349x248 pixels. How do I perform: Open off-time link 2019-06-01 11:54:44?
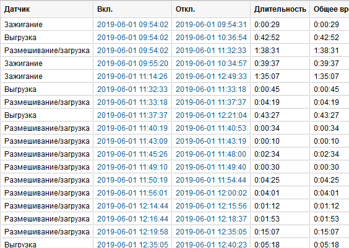coord(211,180)
